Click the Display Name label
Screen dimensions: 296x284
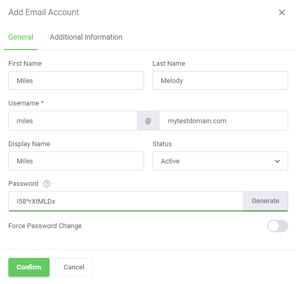click(29, 144)
